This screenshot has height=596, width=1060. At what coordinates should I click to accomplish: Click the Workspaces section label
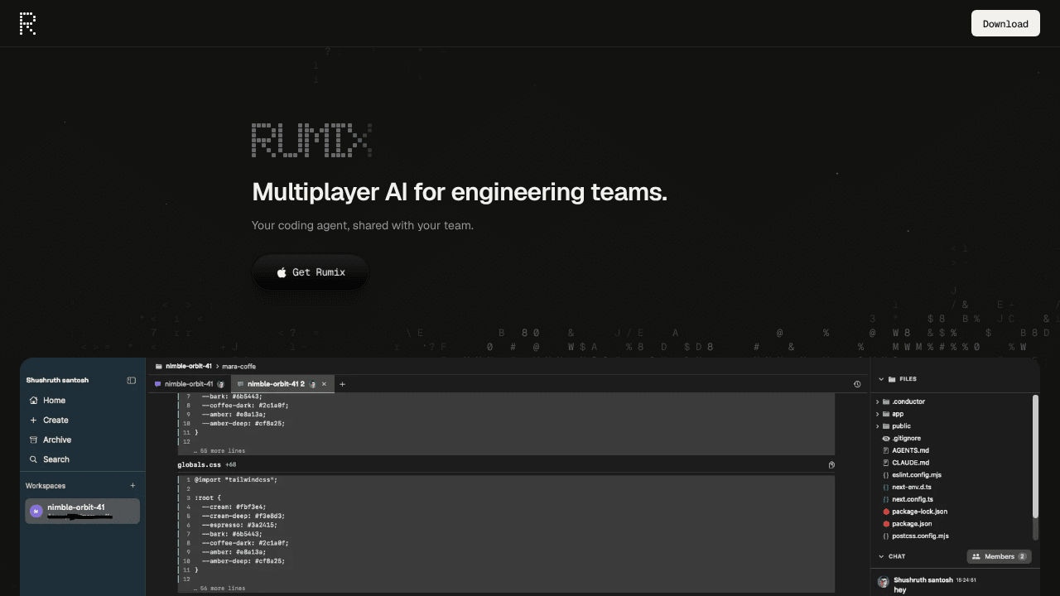pos(46,486)
